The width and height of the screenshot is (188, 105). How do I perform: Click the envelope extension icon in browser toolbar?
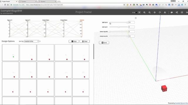153,5
